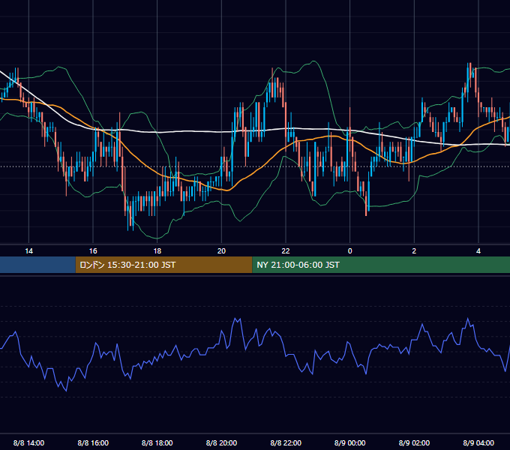Click the NY session bar 21:00-06:00 JST
The image size is (510, 450).
point(381,265)
